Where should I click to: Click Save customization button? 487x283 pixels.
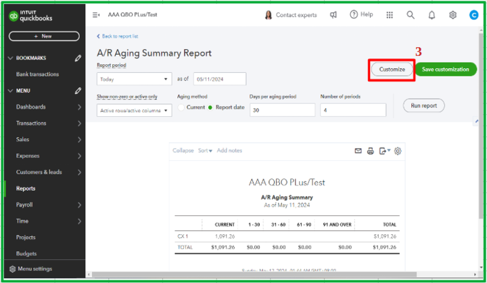(x=446, y=70)
